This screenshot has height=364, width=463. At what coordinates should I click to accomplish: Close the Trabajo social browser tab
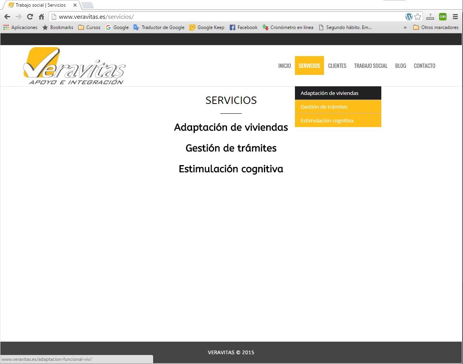pyautogui.click(x=75, y=5)
